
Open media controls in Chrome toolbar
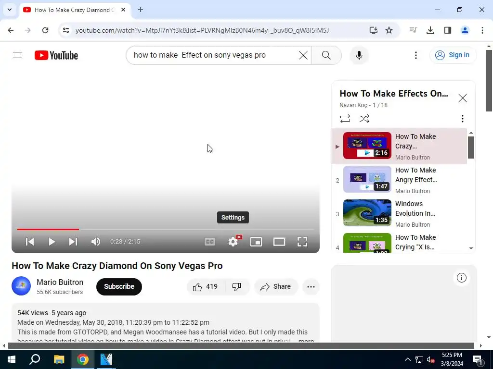(x=413, y=30)
